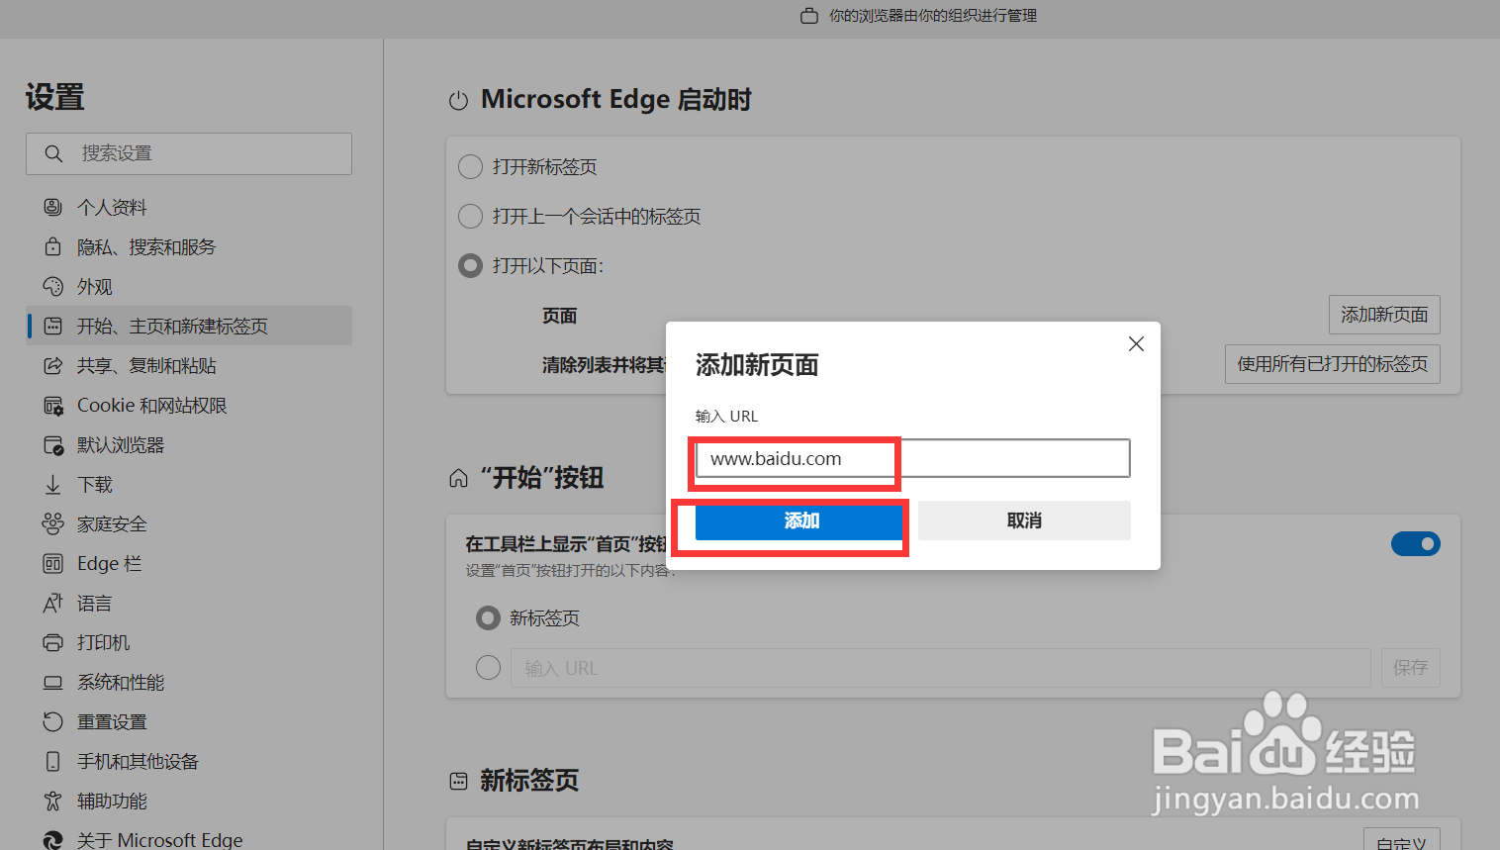Open 重置设置 page
Viewport: 1500px width, 850px height.
point(189,721)
